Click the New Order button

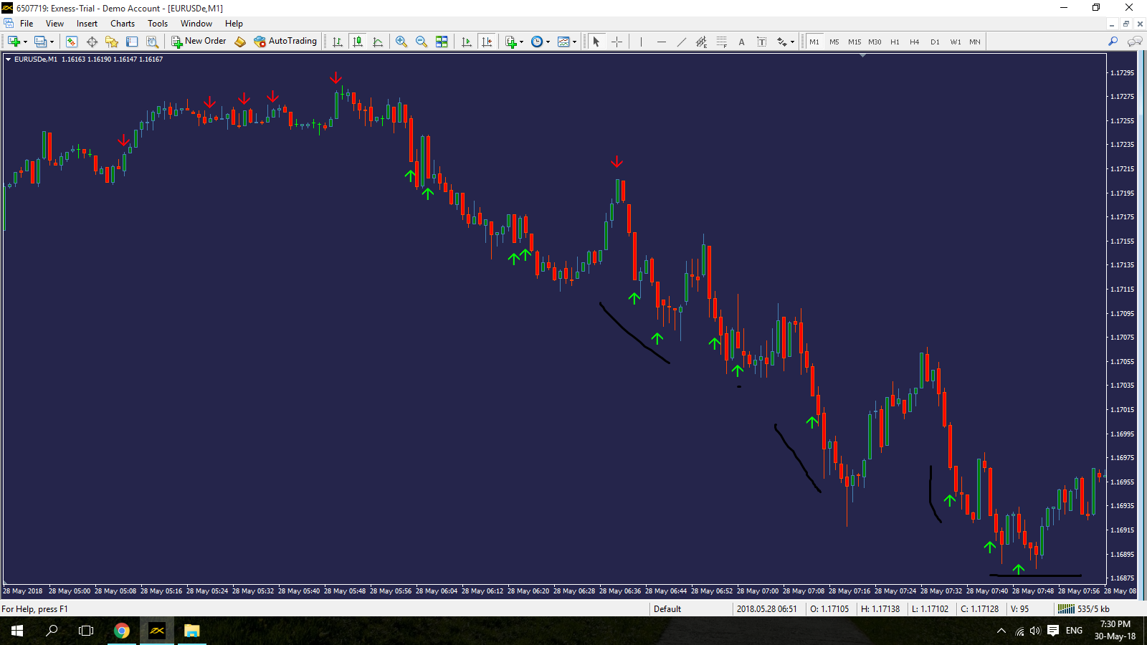click(x=199, y=42)
